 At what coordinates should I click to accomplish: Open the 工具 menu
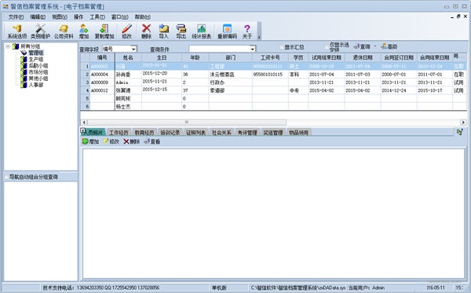pyautogui.click(x=97, y=16)
